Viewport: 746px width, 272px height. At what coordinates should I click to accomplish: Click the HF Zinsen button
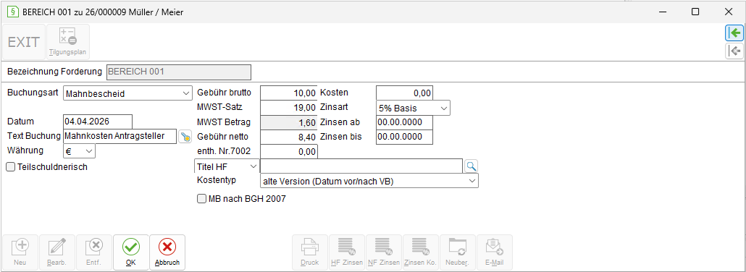coord(347,252)
